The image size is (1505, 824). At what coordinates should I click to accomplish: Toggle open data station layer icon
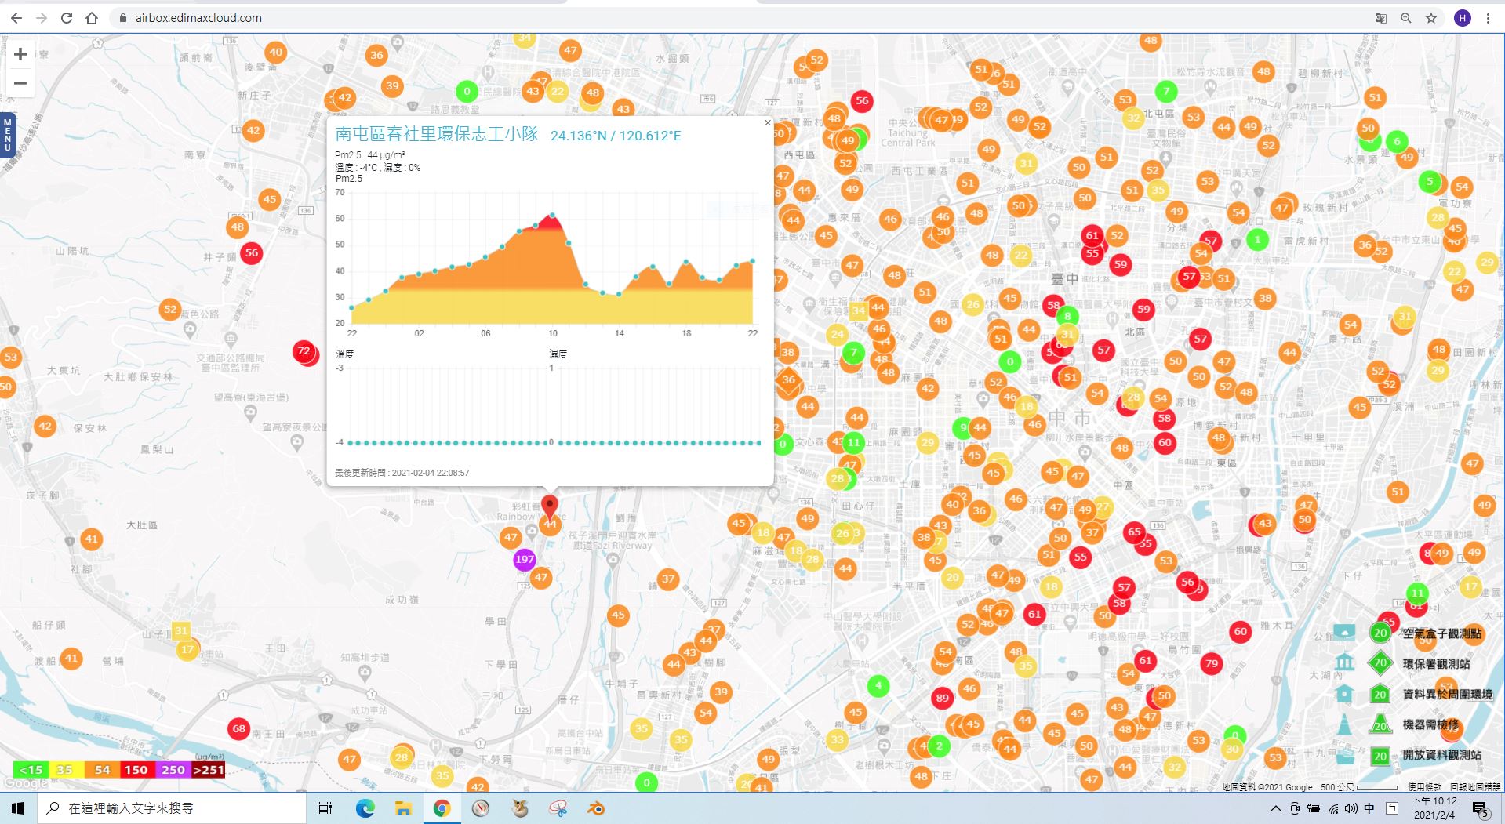[1344, 755]
